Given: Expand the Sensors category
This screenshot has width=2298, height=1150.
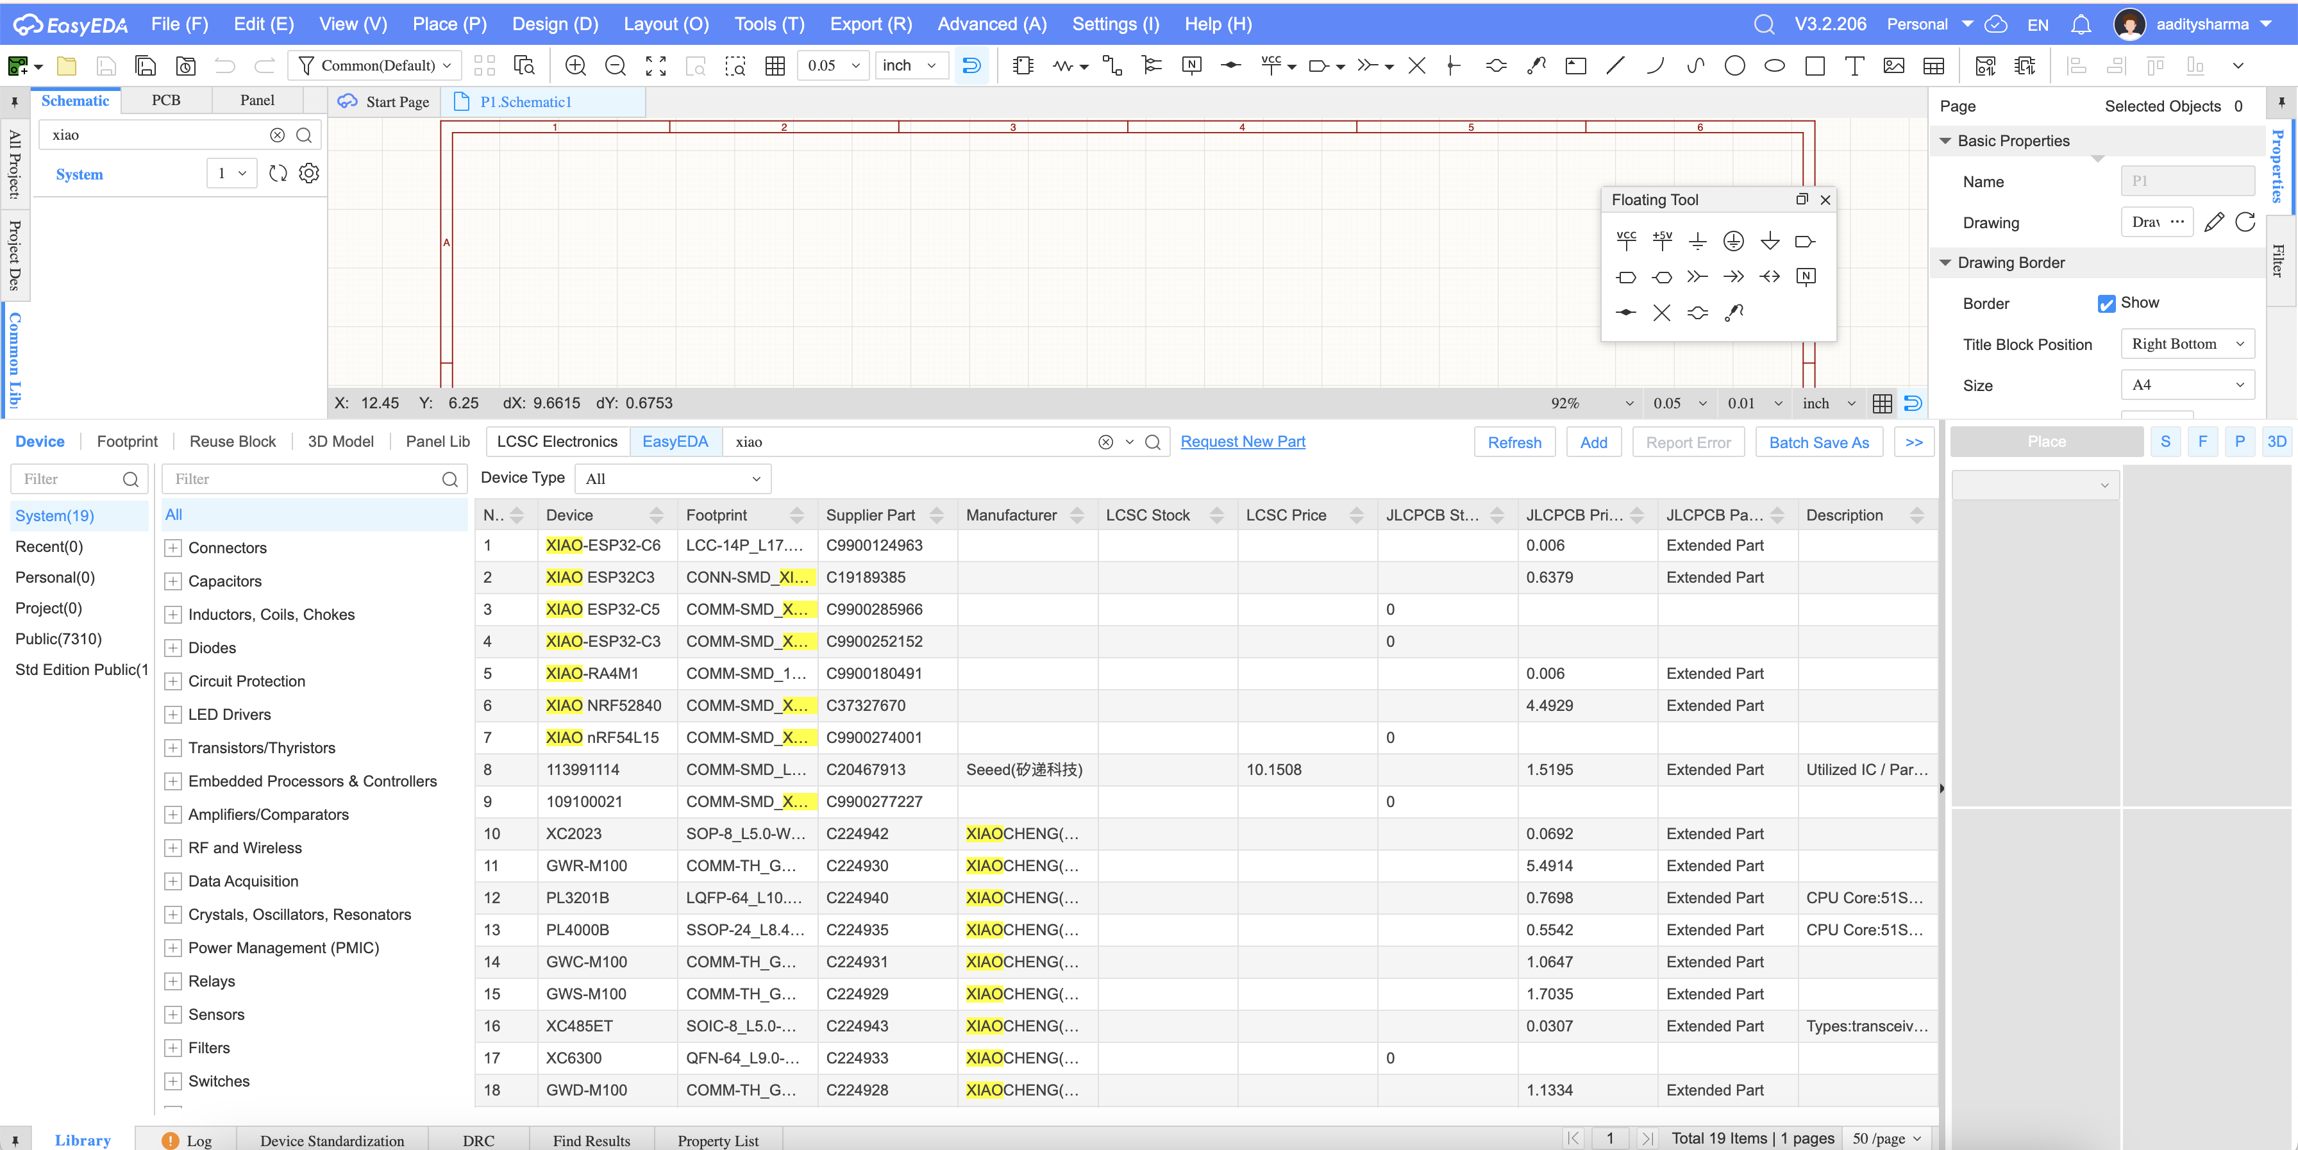Looking at the screenshot, I should tap(173, 1014).
